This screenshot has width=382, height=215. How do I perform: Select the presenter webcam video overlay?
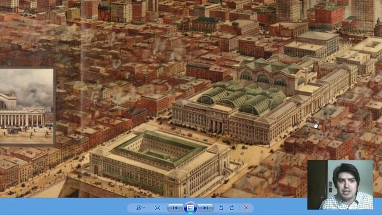tap(340, 185)
